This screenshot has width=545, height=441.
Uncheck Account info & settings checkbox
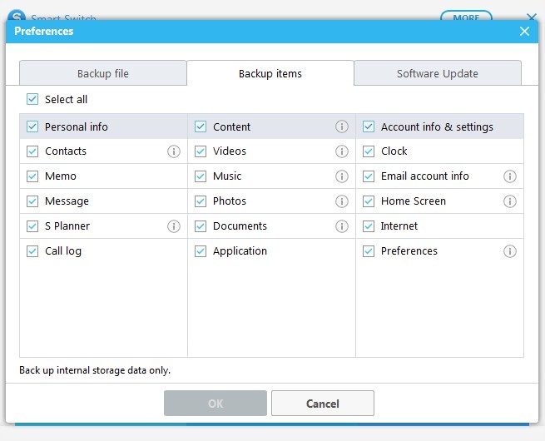[x=369, y=126]
